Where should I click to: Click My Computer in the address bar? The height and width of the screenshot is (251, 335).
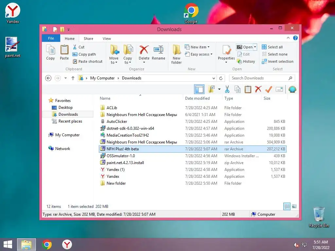click(102, 78)
